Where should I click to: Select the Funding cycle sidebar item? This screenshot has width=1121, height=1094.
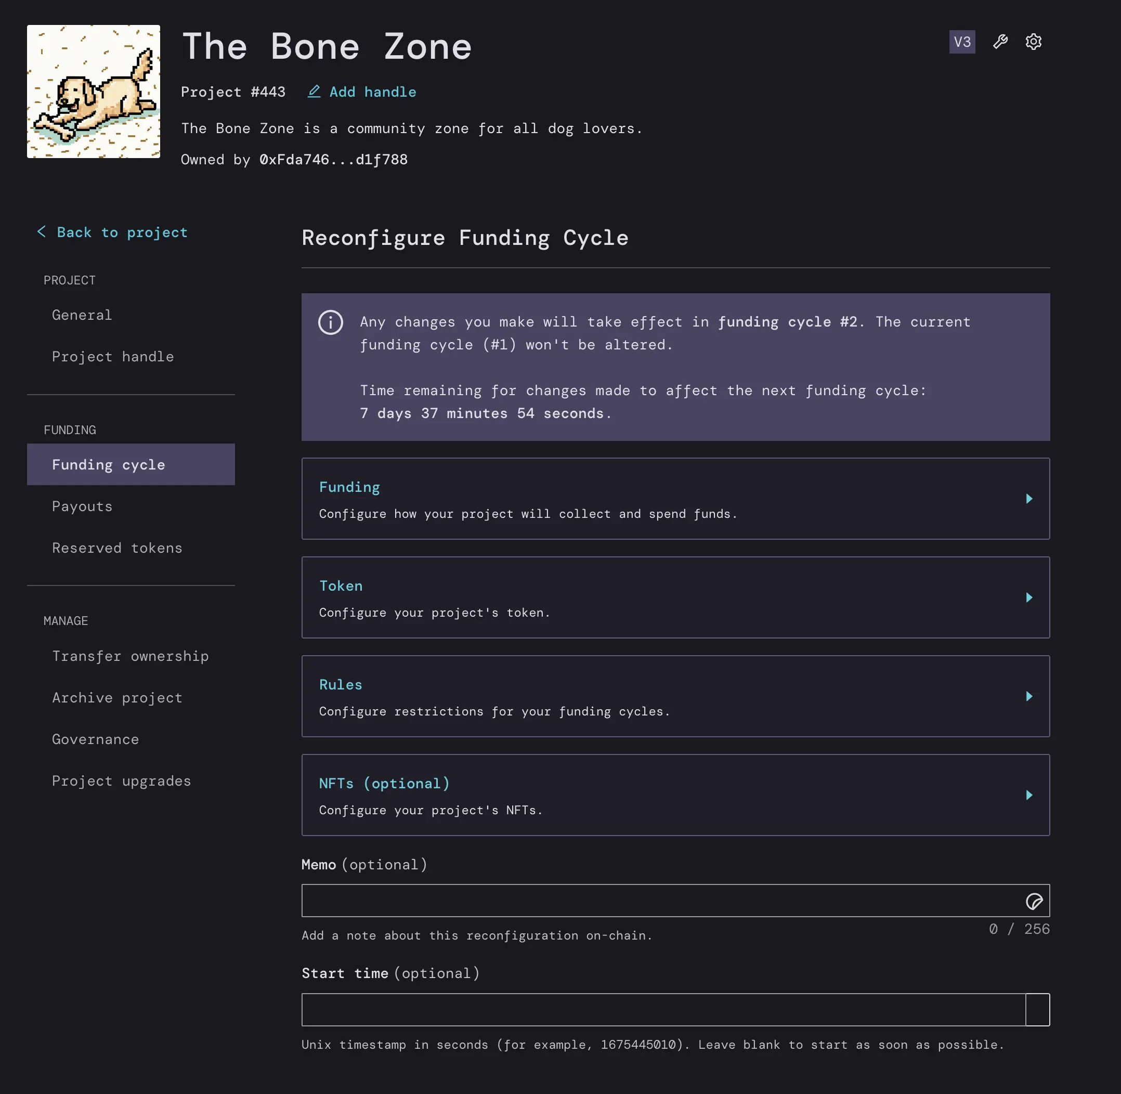click(x=109, y=464)
